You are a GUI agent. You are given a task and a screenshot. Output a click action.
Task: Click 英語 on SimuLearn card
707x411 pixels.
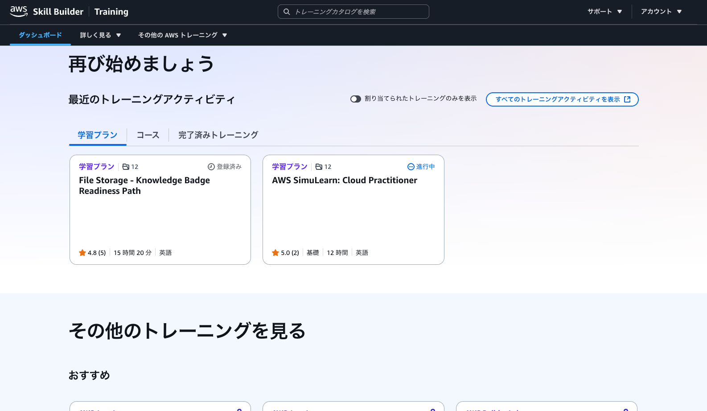tap(362, 253)
